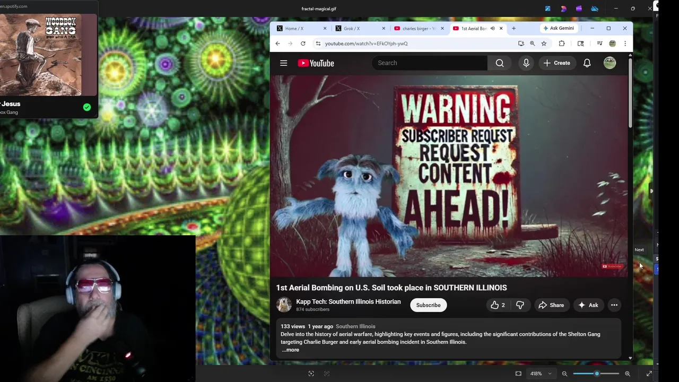Go forward in the Chrome browser
The width and height of the screenshot is (679, 382).
(290, 44)
